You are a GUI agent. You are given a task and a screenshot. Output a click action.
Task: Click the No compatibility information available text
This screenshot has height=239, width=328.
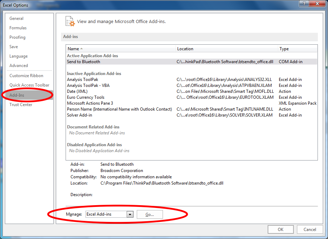(136, 177)
